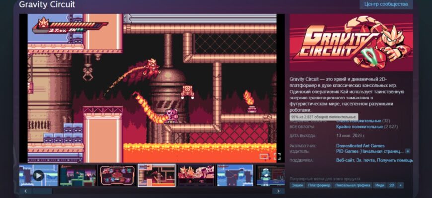Screen dimensions: 432x198
Task: Open the Веб-сайт support link
Action: point(345,160)
